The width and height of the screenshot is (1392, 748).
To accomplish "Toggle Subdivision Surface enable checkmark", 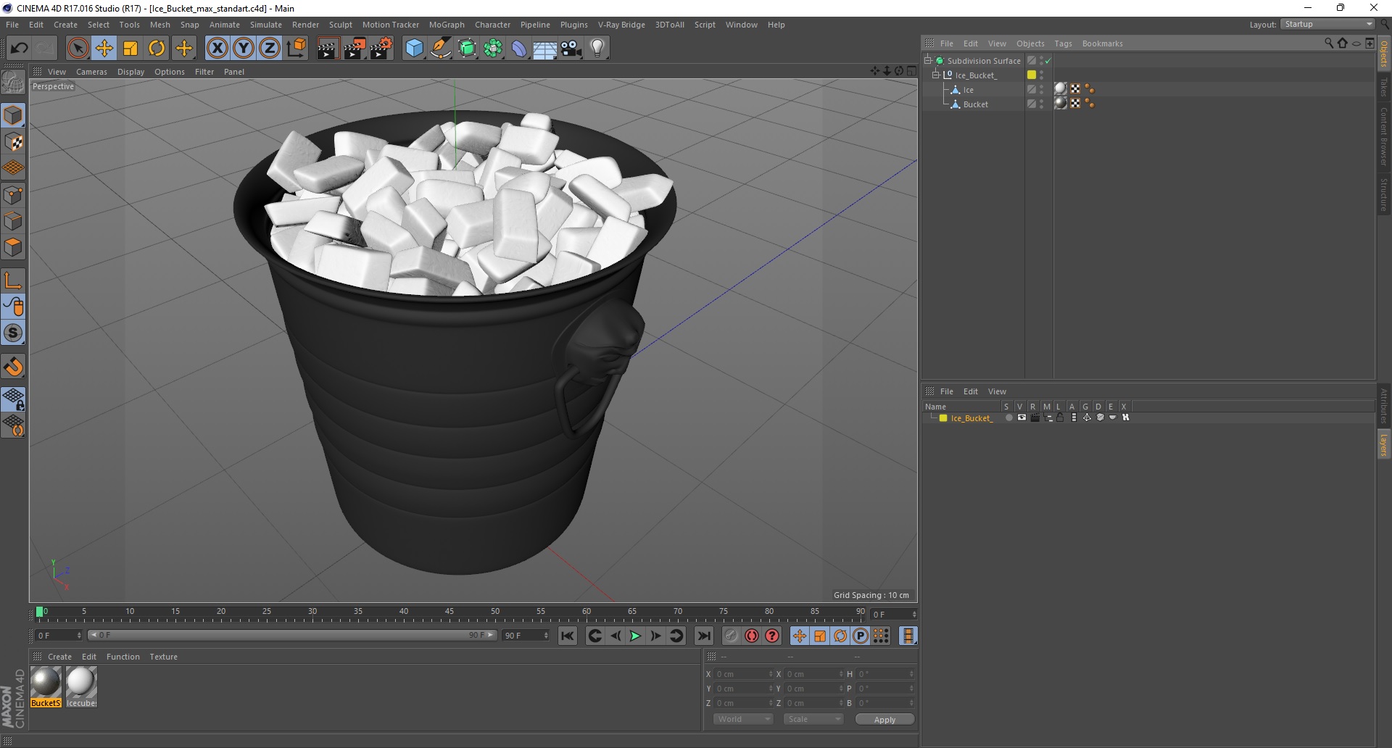I will click(1048, 61).
